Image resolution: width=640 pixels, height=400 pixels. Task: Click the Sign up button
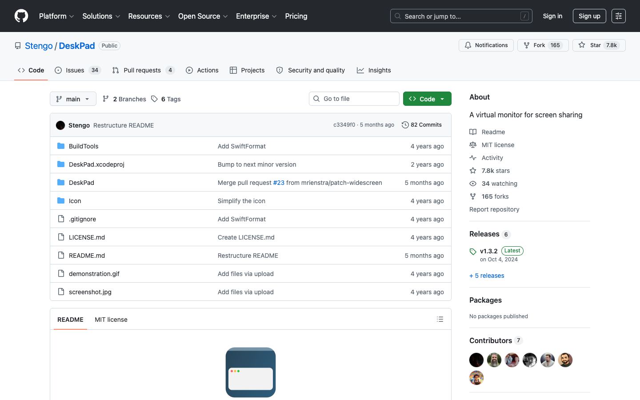tap(589, 16)
